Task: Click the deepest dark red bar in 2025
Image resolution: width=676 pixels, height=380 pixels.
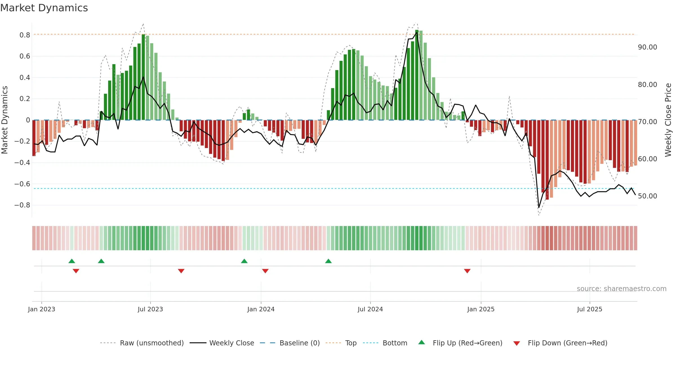Action: tap(547, 160)
